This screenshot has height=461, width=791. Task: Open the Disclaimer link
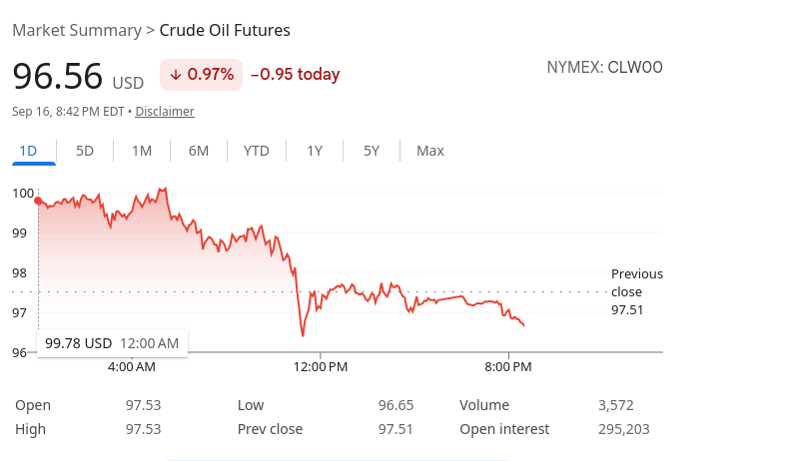point(165,112)
